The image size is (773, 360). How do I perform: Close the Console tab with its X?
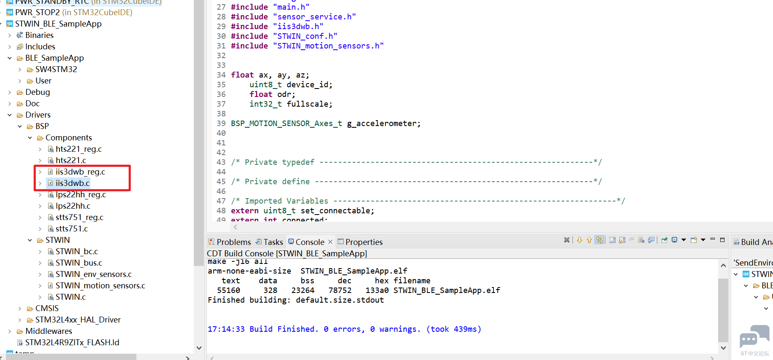(x=331, y=242)
